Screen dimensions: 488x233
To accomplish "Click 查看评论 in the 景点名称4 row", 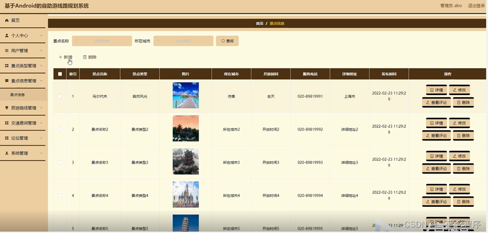I will pos(436,202).
